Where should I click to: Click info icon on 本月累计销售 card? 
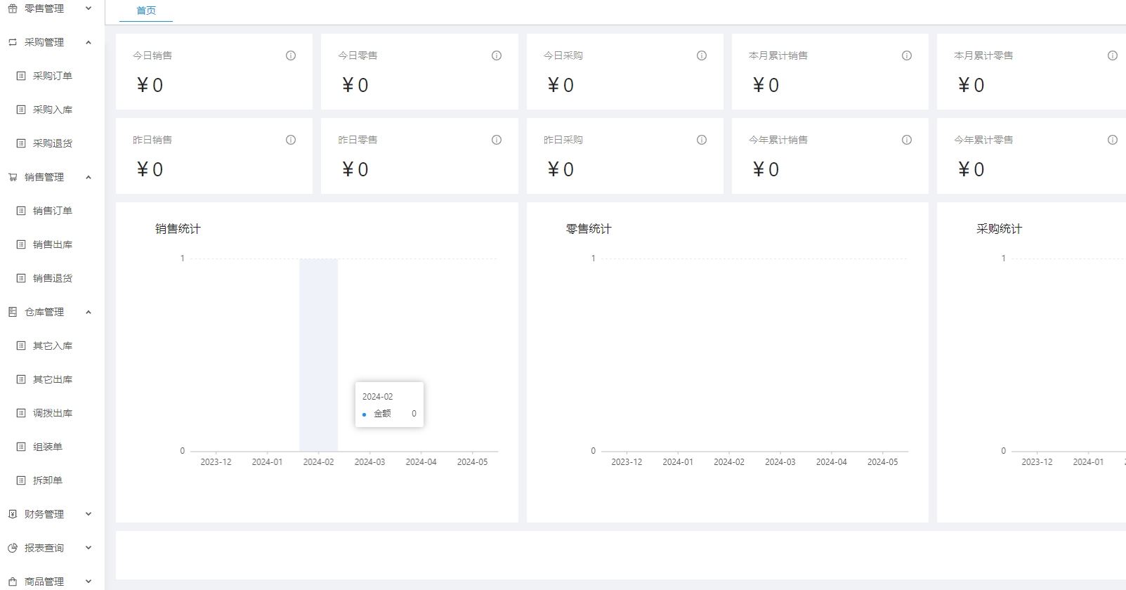click(x=907, y=55)
